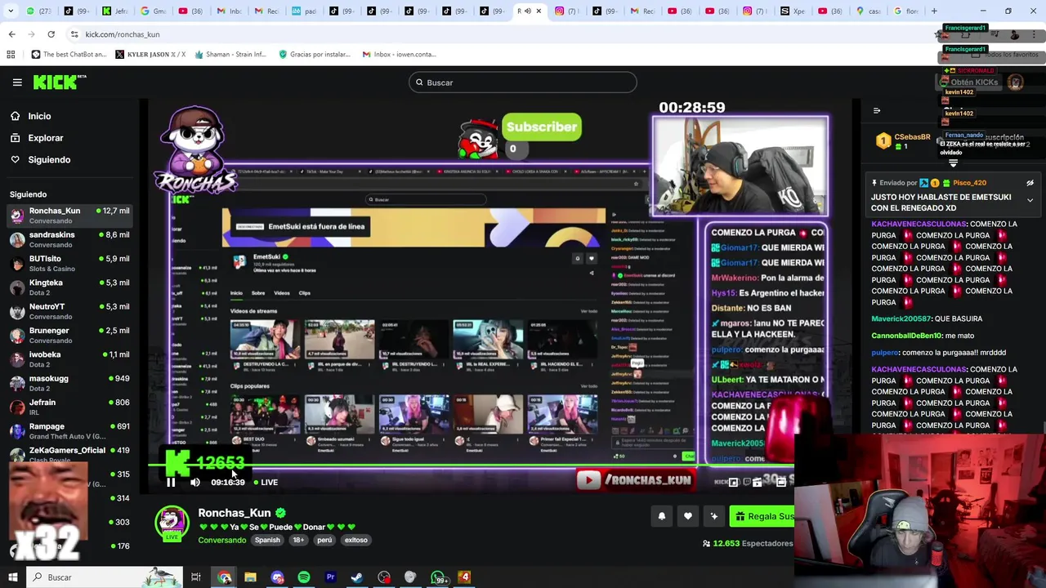The width and height of the screenshot is (1046, 588).
Task: Click the Obtén KICKs button
Action: tap(968, 82)
